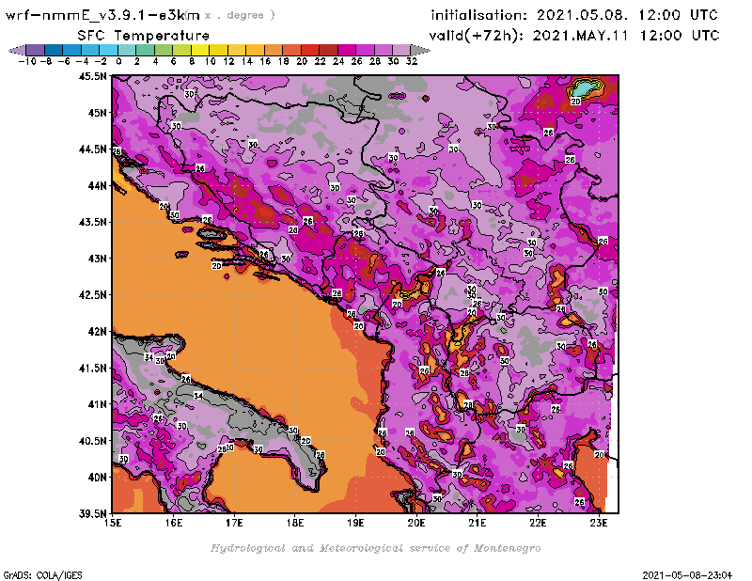752x581 pixels.
Task: Click the valid(+72h) forecast time text
Action: tap(574, 36)
